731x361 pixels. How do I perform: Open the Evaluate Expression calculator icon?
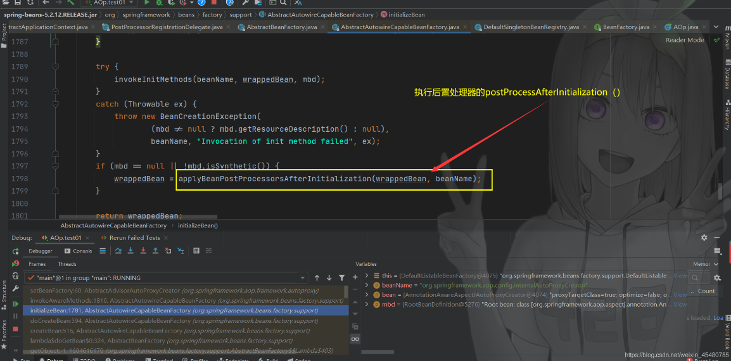[196, 251]
